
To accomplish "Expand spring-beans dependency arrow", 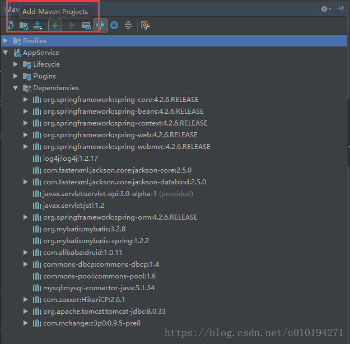I will tap(26, 111).
